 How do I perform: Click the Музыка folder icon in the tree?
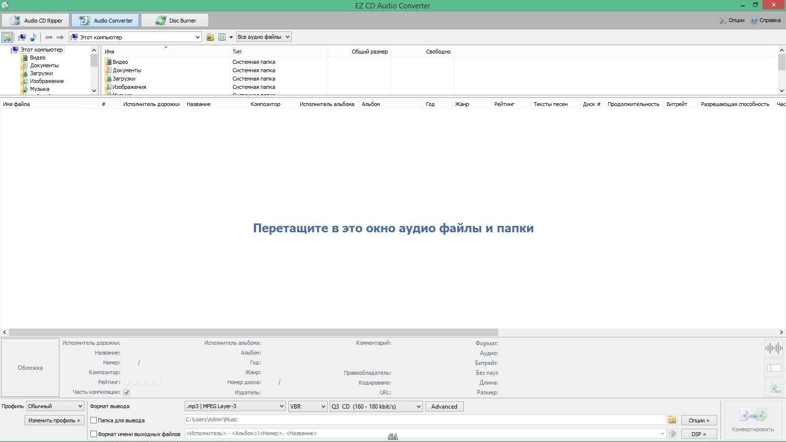click(25, 89)
